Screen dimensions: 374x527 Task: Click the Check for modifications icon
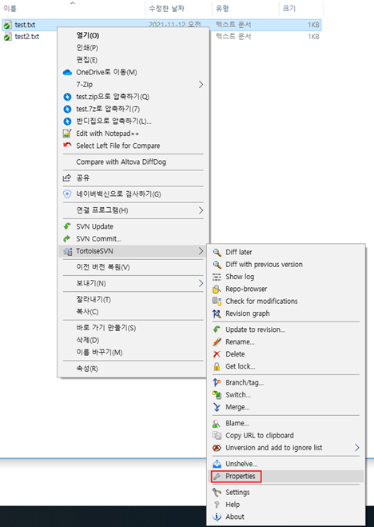217,301
